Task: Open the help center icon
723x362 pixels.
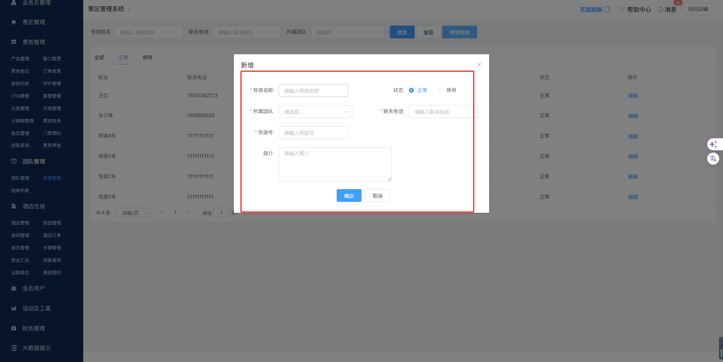Action: [621, 9]
